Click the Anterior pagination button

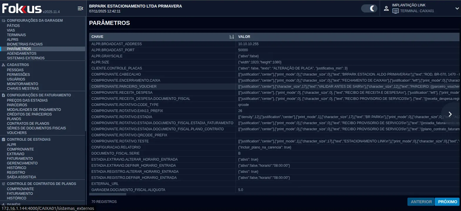point(421,202)
